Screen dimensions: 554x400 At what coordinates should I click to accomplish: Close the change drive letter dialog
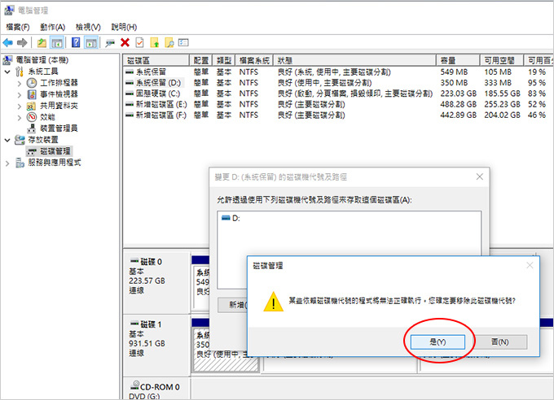[479, 176]
